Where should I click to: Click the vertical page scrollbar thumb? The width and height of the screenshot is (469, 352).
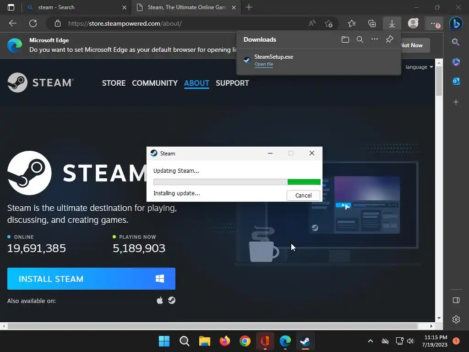(x=439, y=81)
